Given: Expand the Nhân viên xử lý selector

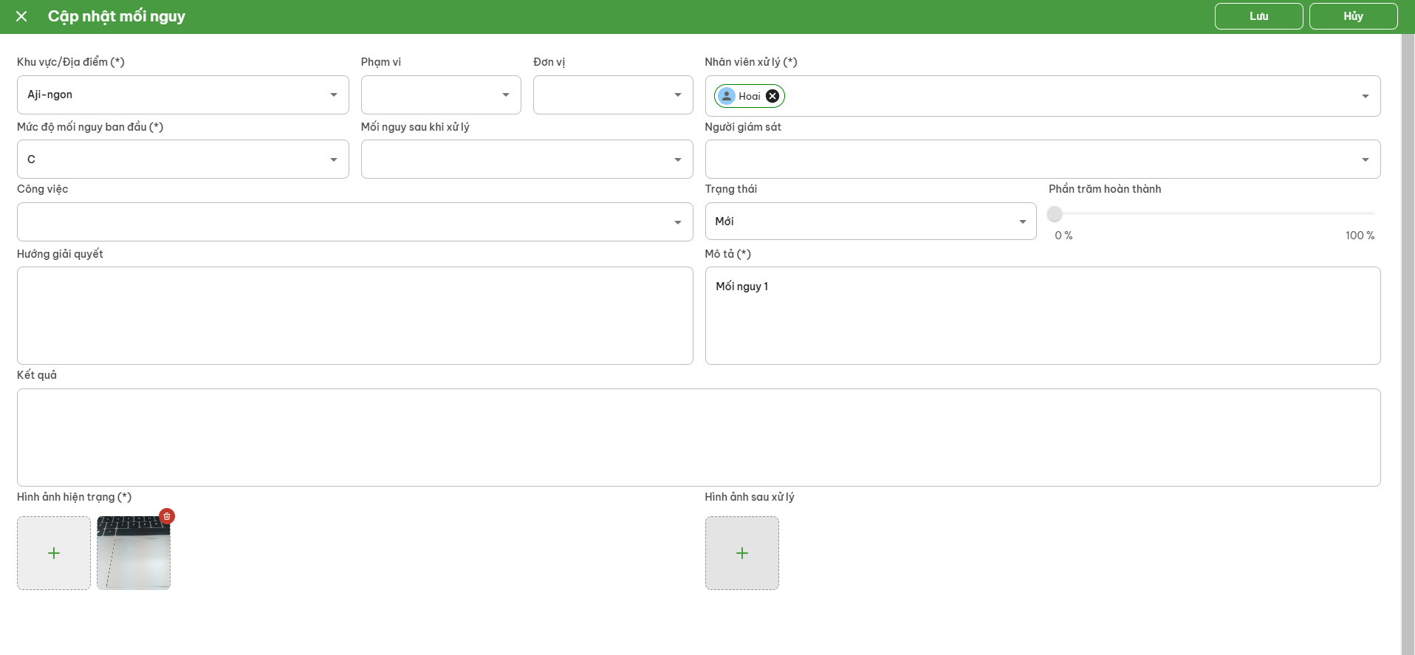Looking at the screenshot, I should tap(1366, 96).
